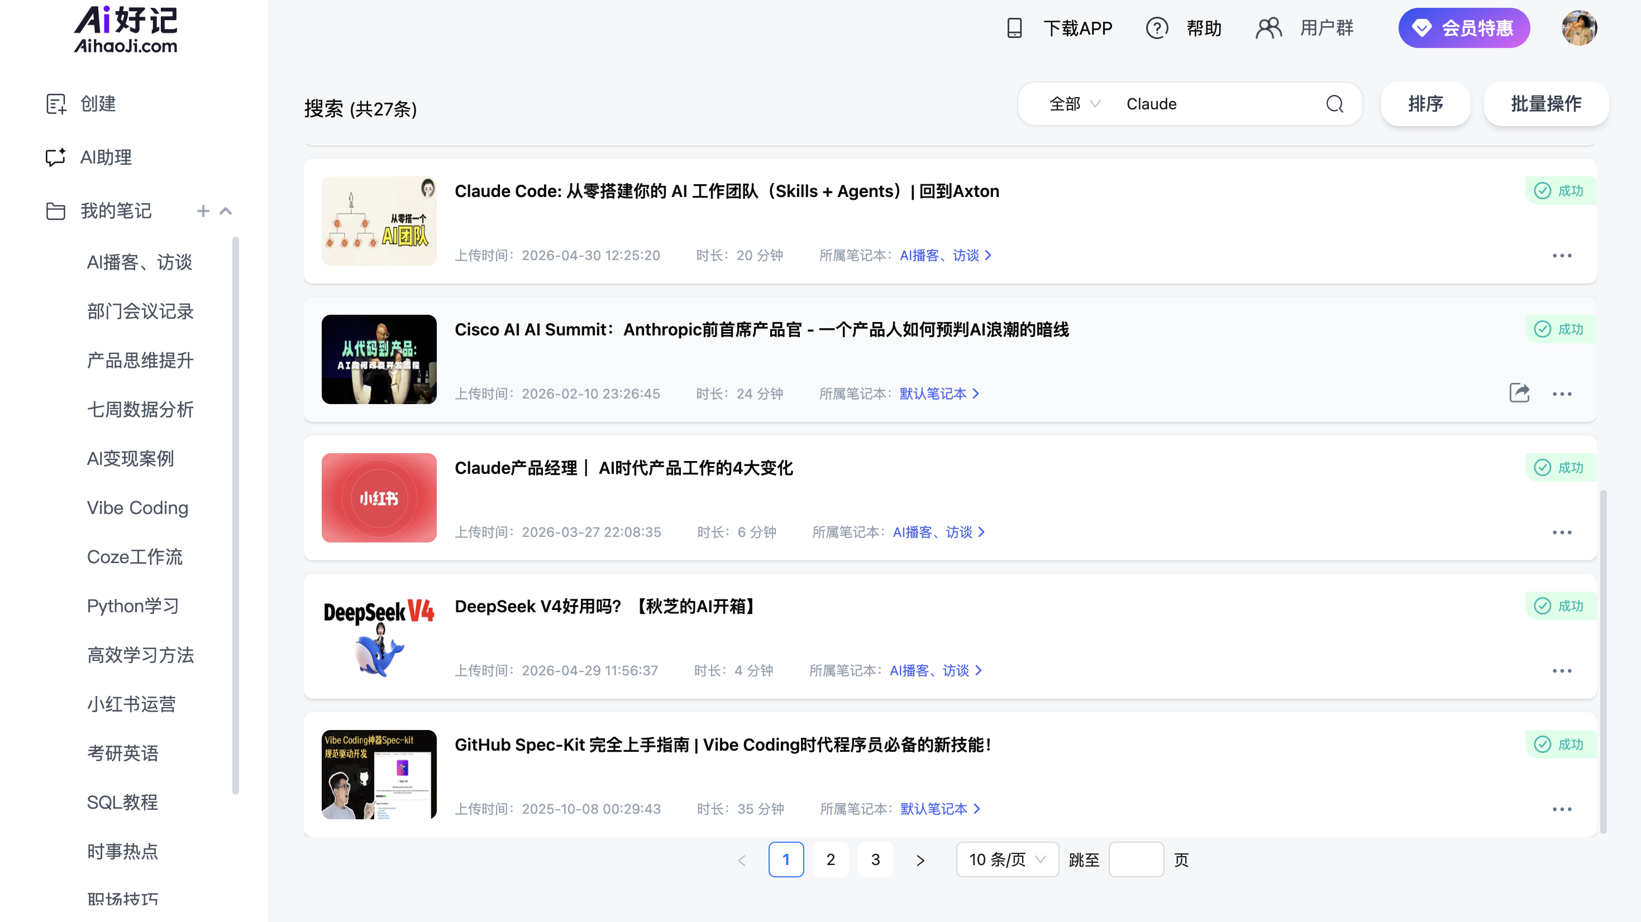Expand the 全部 search scope dropdown
Image resolution: width=1641 pixels, height=922 pixels.
point(1074,104)
